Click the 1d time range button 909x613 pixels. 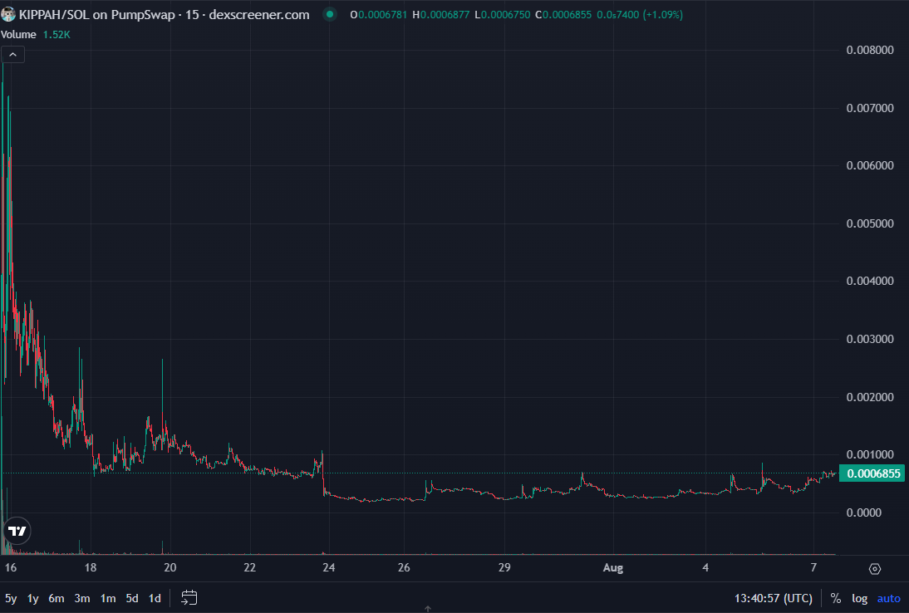click(155, 598)
